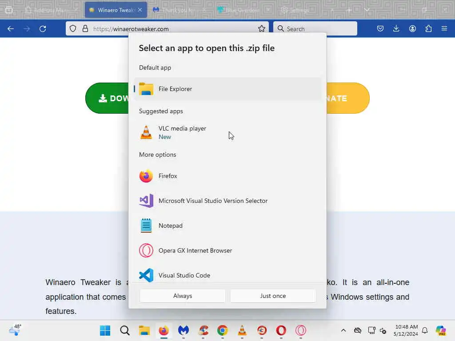This screenshot has height=341, width=455.
Task: Open Extensions puzzle icon
Action: pyautogui.click(x=428, y=28)
